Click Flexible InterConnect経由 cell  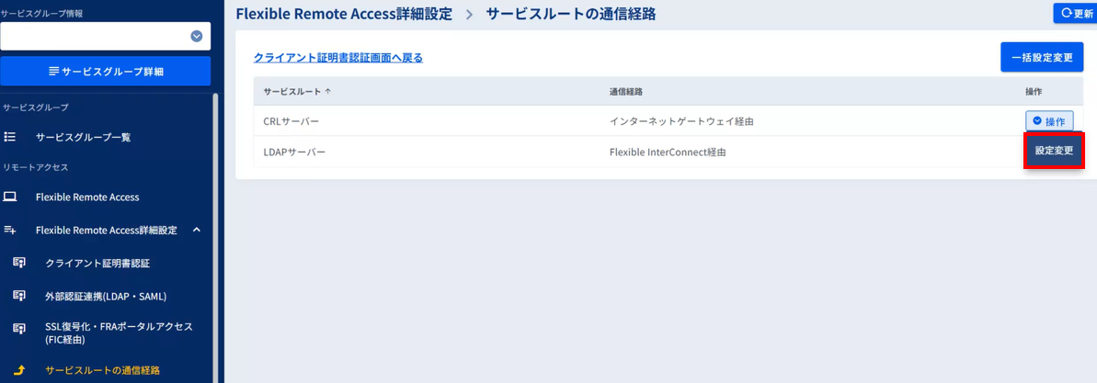coord(668,152)
